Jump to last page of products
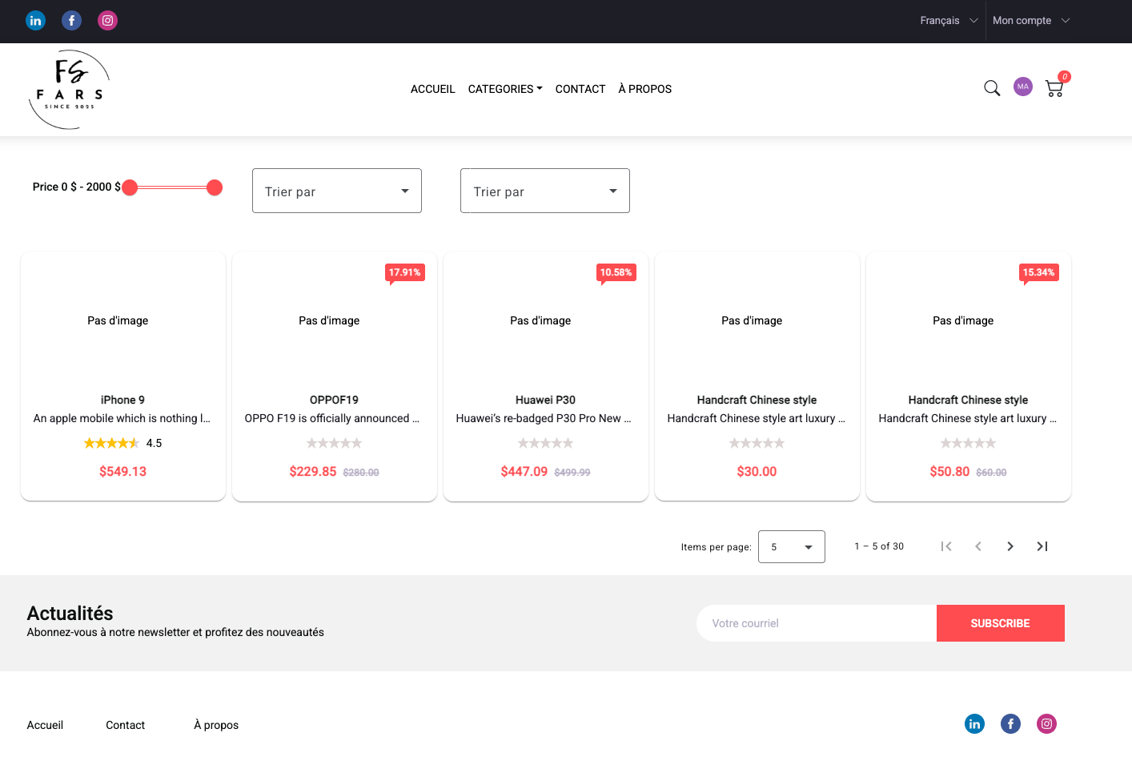Viewport: 1132px width, 761px height. (1042, 546)
